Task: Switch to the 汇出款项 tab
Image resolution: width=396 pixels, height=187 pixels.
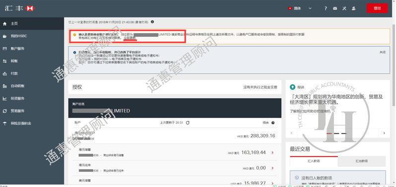Action: pyautogui.click(x=362, y=161)
